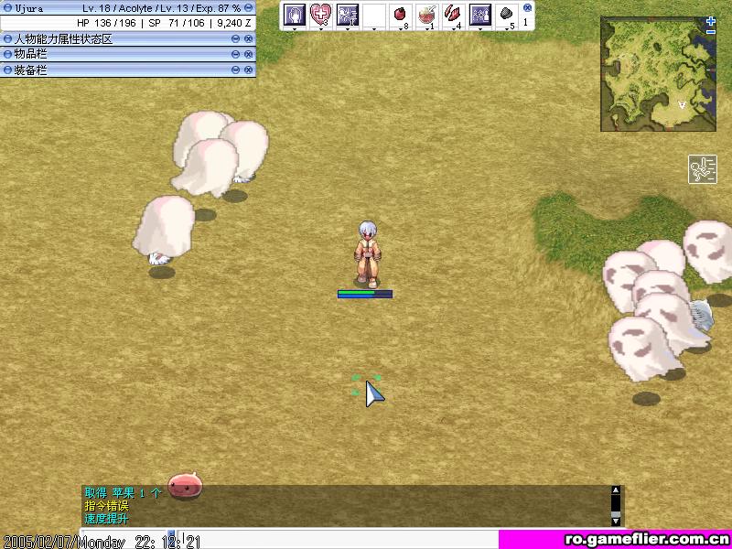Click the chat line 指令错误

[106, 506]
